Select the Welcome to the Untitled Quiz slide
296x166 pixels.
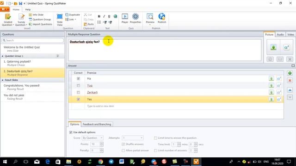[32, 49]
